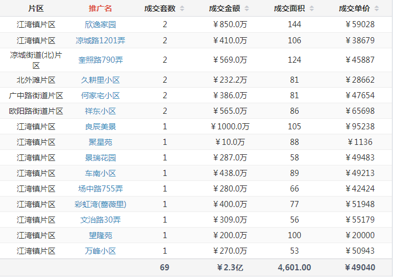
Task: Select the ¥309.0万 amount cell
Action: tap(230, 220)
